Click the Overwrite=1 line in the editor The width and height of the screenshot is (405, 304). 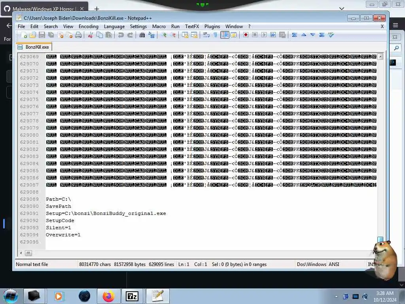pyautogui.click(x=63, y=235)
